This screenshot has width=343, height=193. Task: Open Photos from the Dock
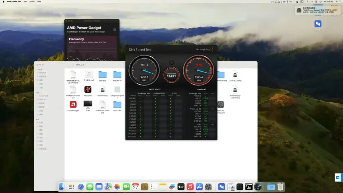[117, 187]
